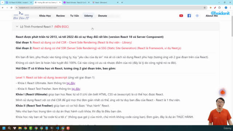Open the YouTube channel icon
This screenshot has width=233, height=131.
pos(181,16)
